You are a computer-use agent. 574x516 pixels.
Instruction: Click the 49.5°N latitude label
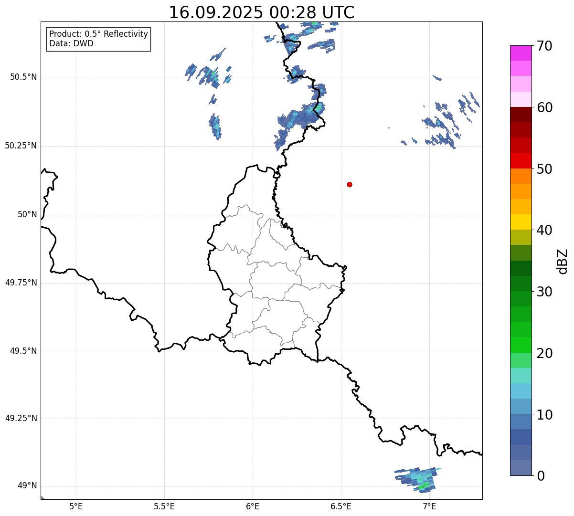(23, 351)
